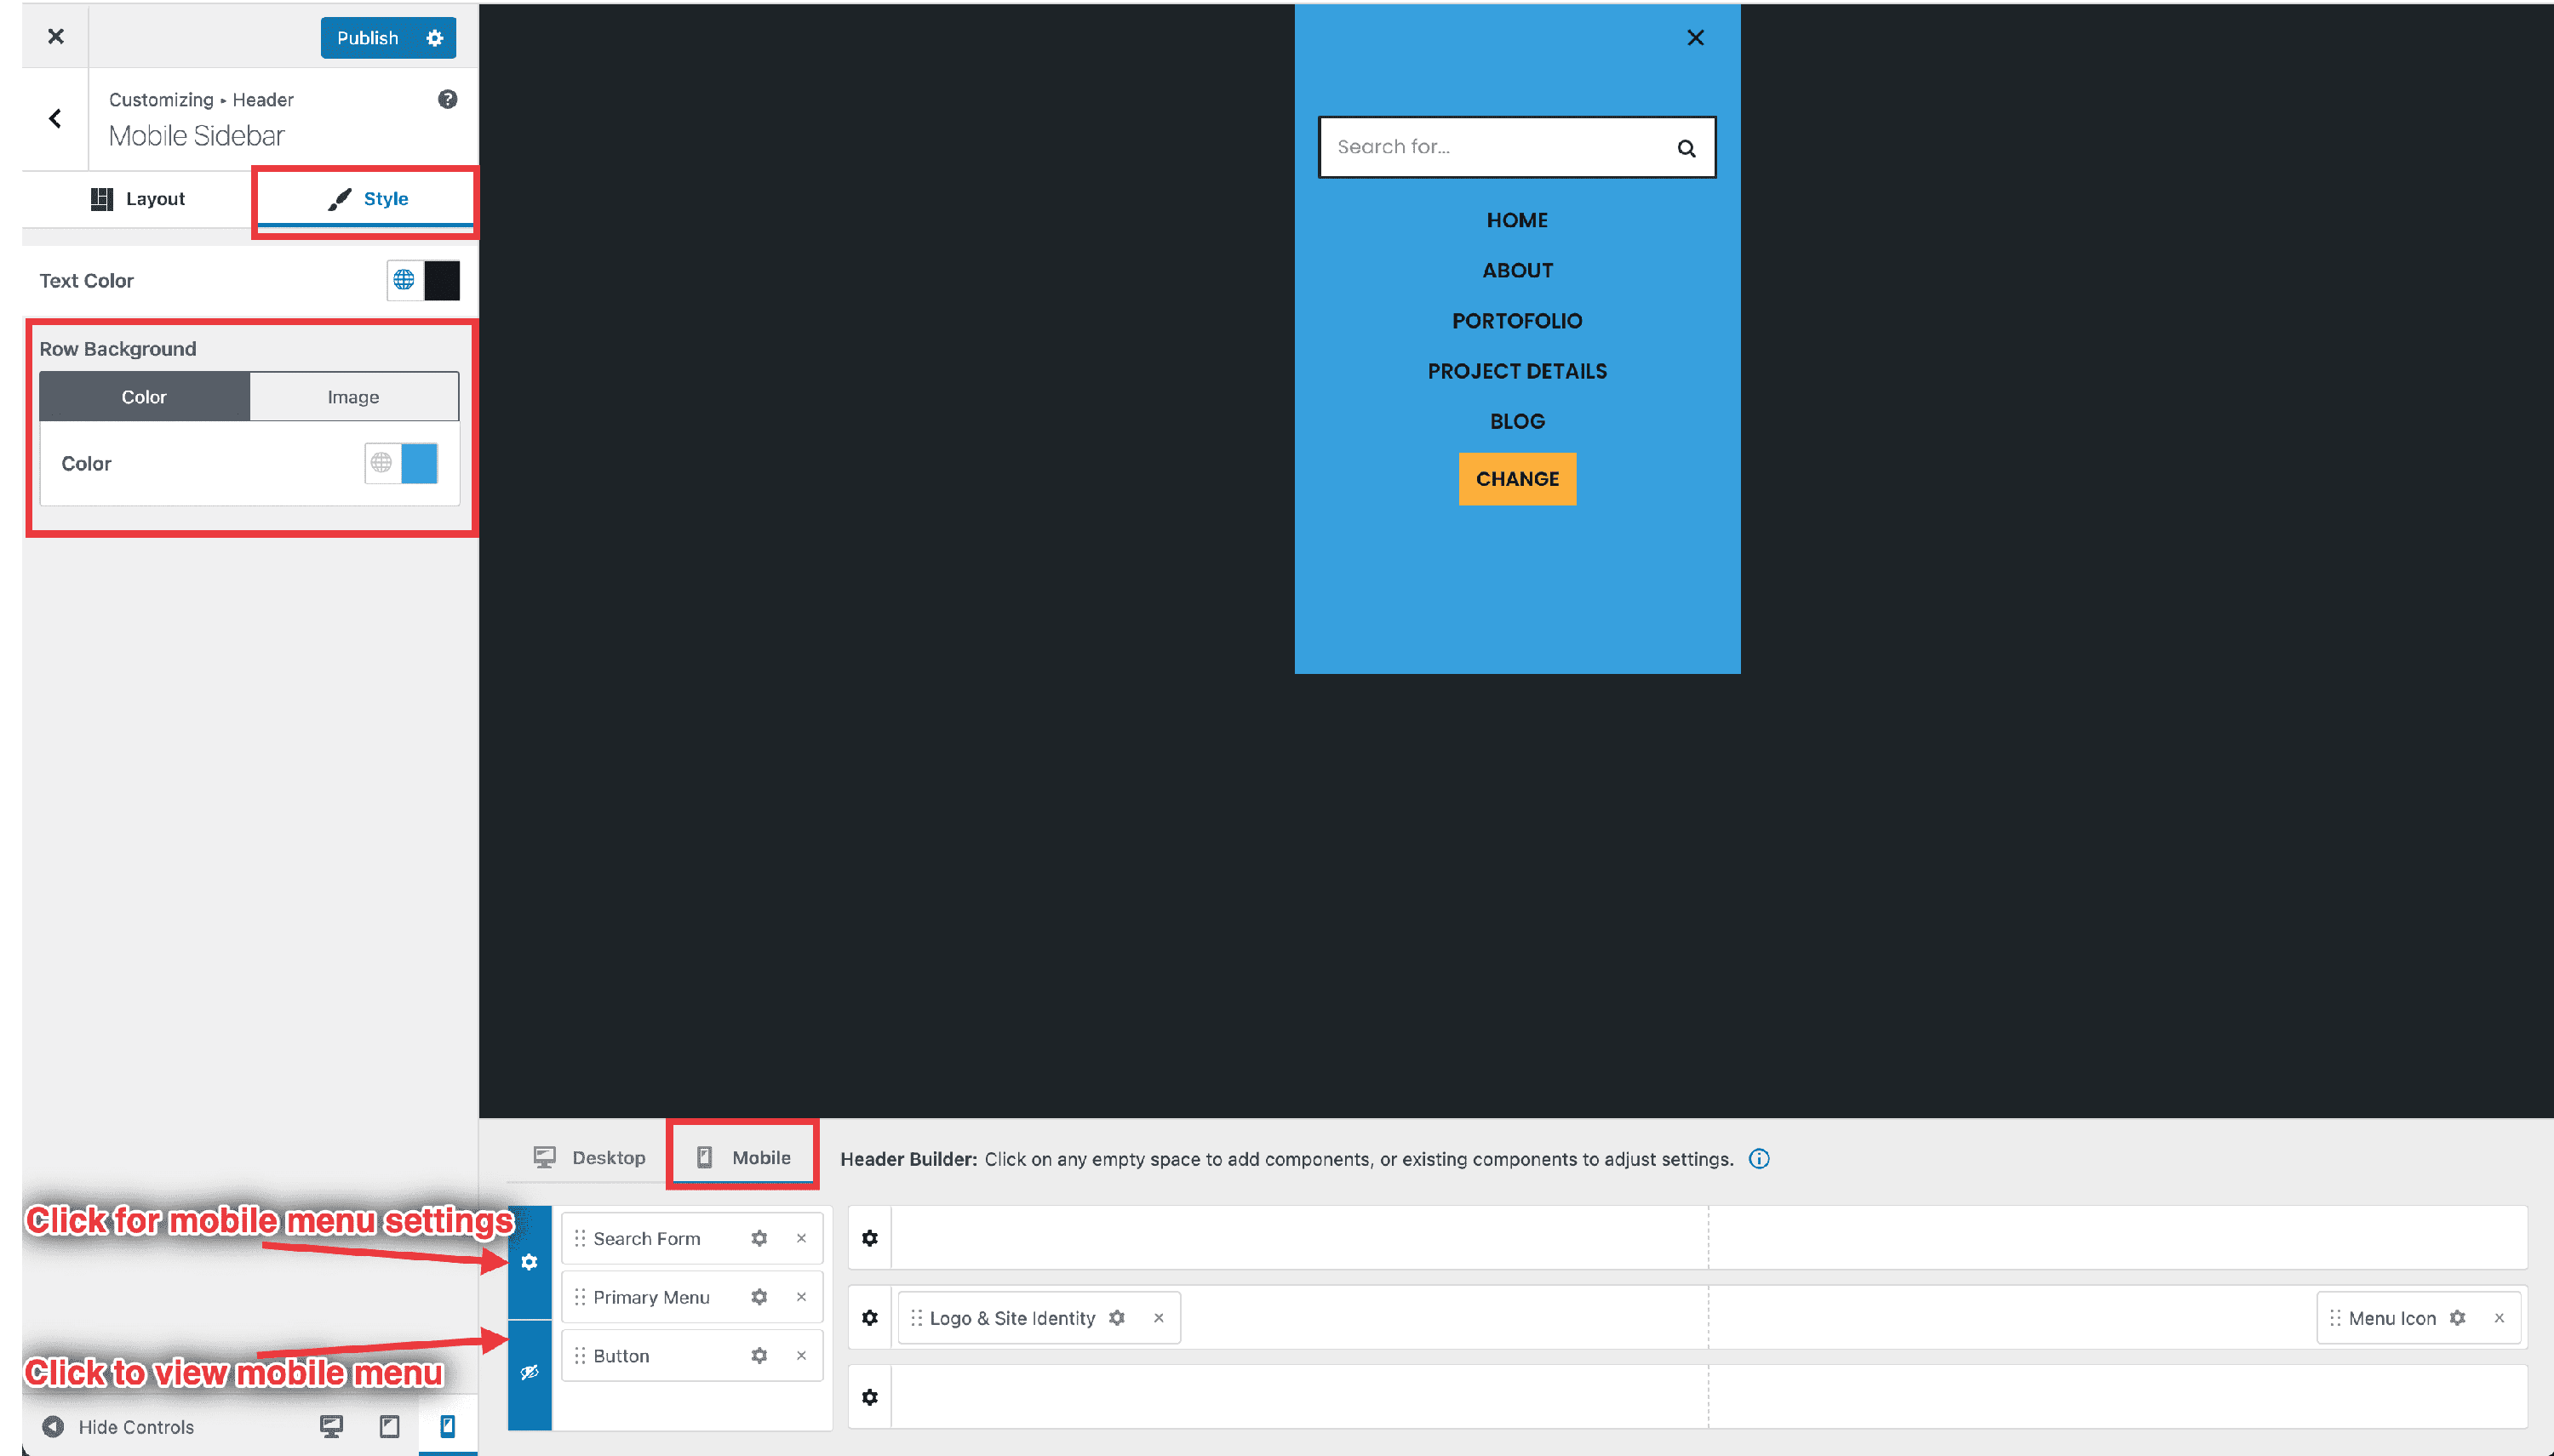Open the Primary Menu component settings gear
This screenshot has width=2554, height=1456.
(x=759, y=1297)
